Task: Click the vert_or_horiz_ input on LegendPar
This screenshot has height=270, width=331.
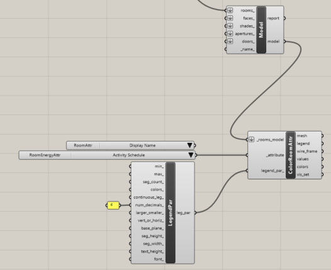Action: tap(151, 221)
